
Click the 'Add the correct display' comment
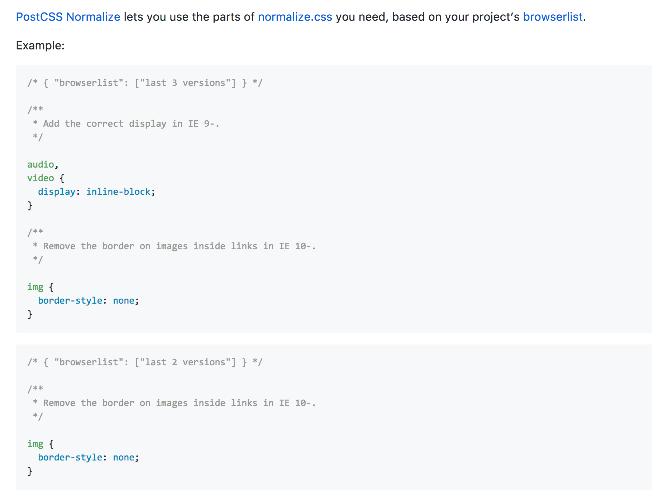[x=126, y=124]
